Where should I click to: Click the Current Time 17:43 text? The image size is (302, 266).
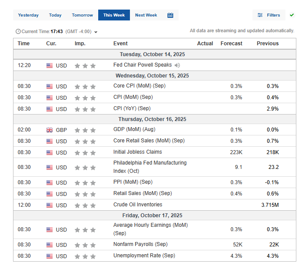coord(42,31)
